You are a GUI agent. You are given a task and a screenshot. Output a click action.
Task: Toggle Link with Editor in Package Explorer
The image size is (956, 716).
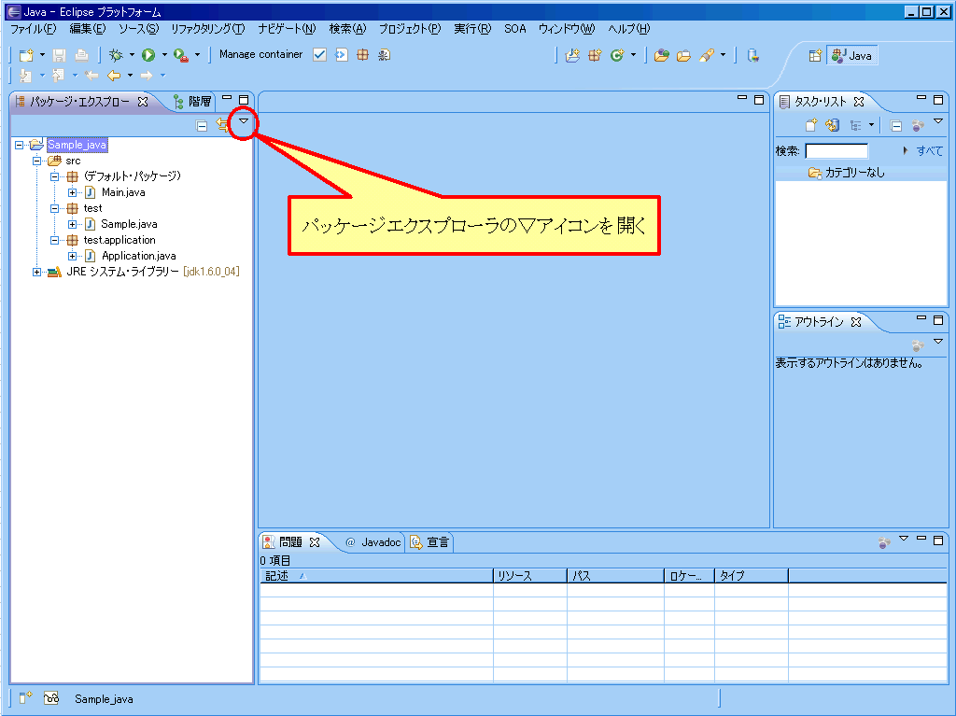[222, 126]
